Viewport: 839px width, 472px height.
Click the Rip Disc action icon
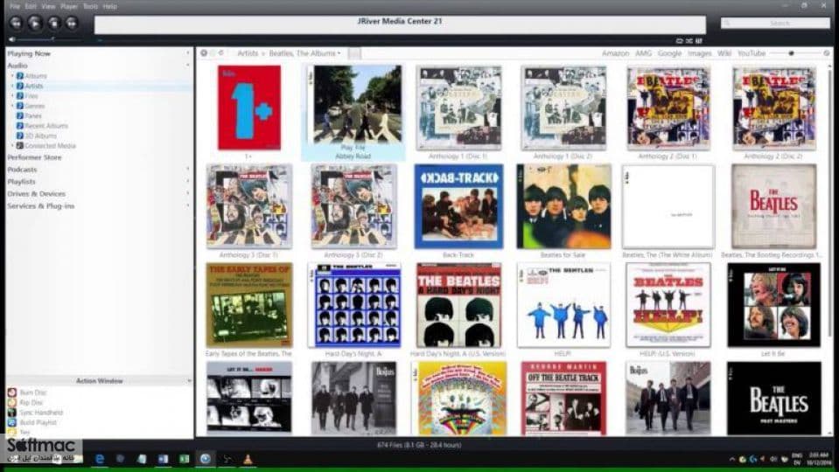12,402
